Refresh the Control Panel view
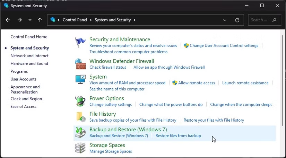 click(237, 20)
